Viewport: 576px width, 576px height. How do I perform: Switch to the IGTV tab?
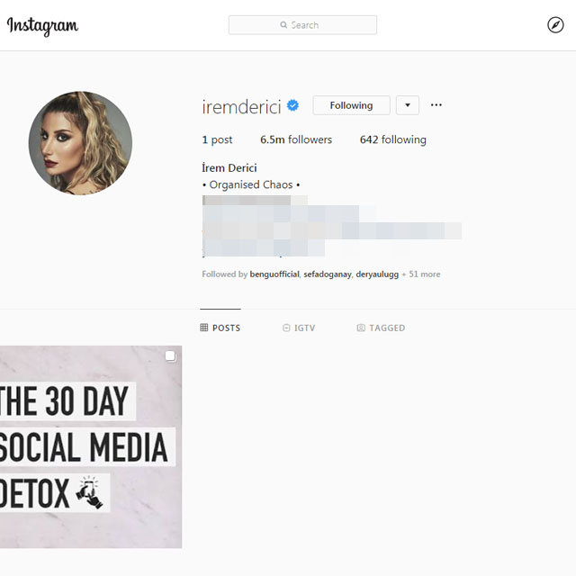(x=299, y=328)
